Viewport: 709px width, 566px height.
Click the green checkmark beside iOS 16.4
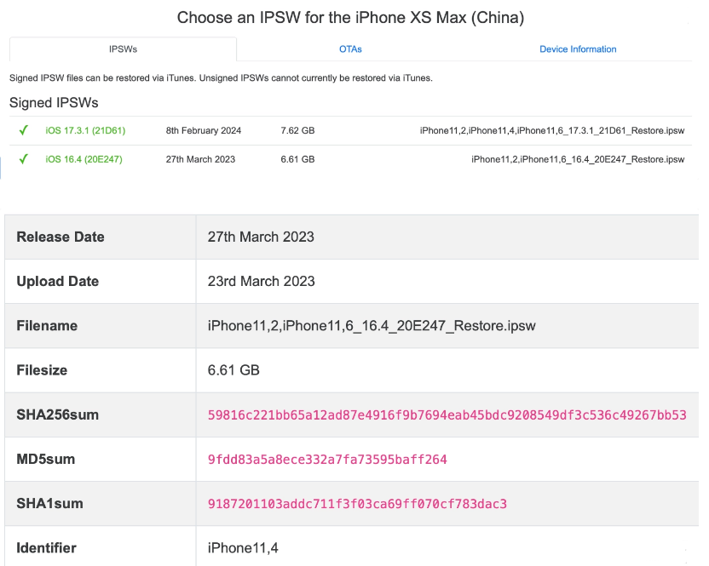(22, 159)
